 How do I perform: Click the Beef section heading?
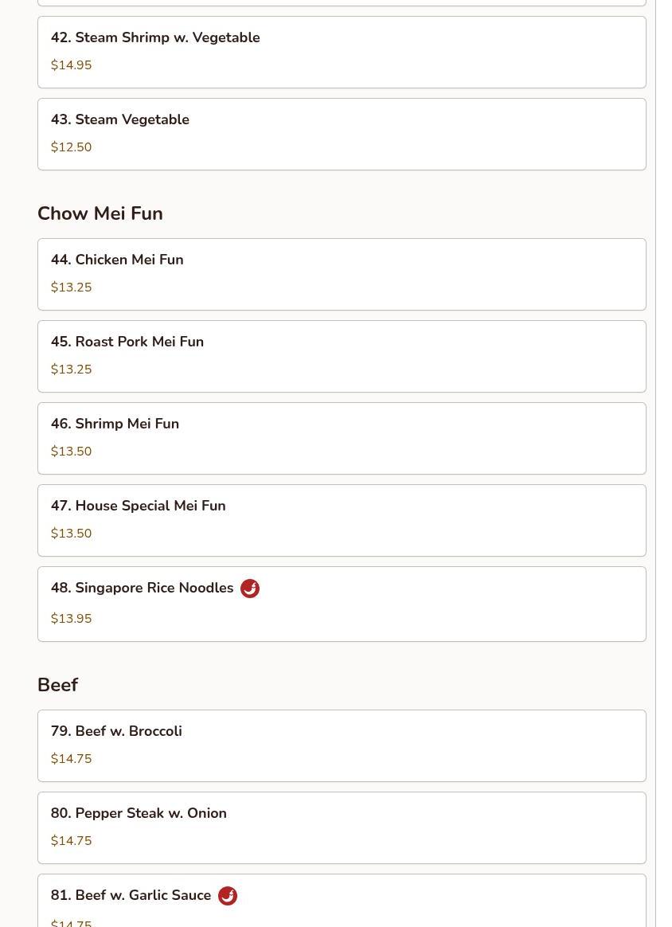57,685
